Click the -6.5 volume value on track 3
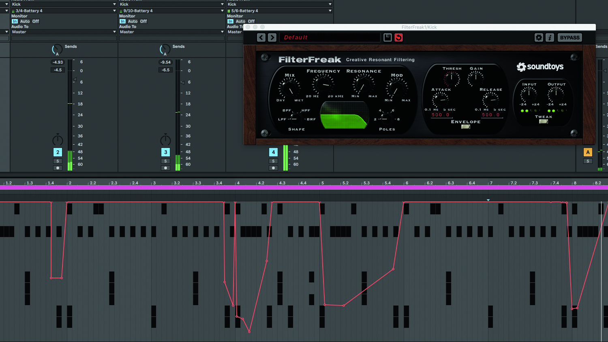 click(165, 70)
